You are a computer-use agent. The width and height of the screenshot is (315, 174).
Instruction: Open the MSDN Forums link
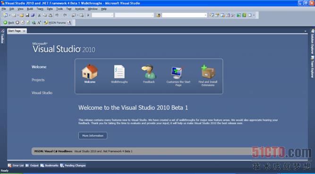55,23
